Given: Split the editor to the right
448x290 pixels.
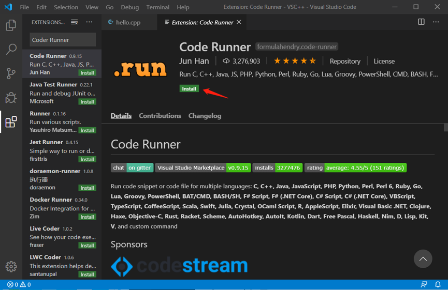Looking at the screenshot, I should (421, 22).
